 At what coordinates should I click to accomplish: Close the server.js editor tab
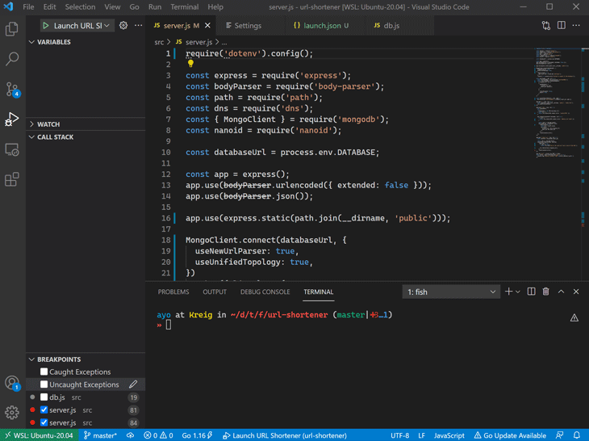(207, 26)
